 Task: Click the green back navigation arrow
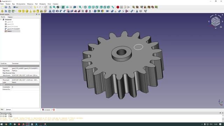[x=67, y=7]
